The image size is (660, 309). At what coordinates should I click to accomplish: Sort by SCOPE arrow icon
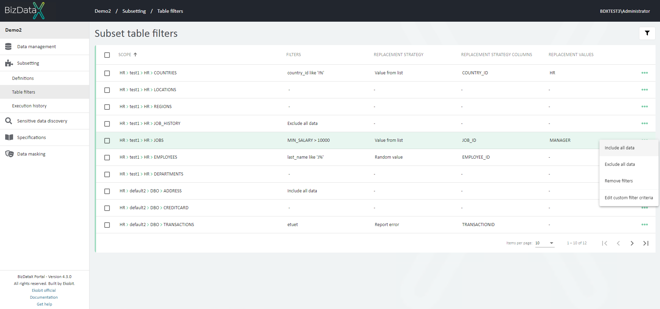click(135, 54)
